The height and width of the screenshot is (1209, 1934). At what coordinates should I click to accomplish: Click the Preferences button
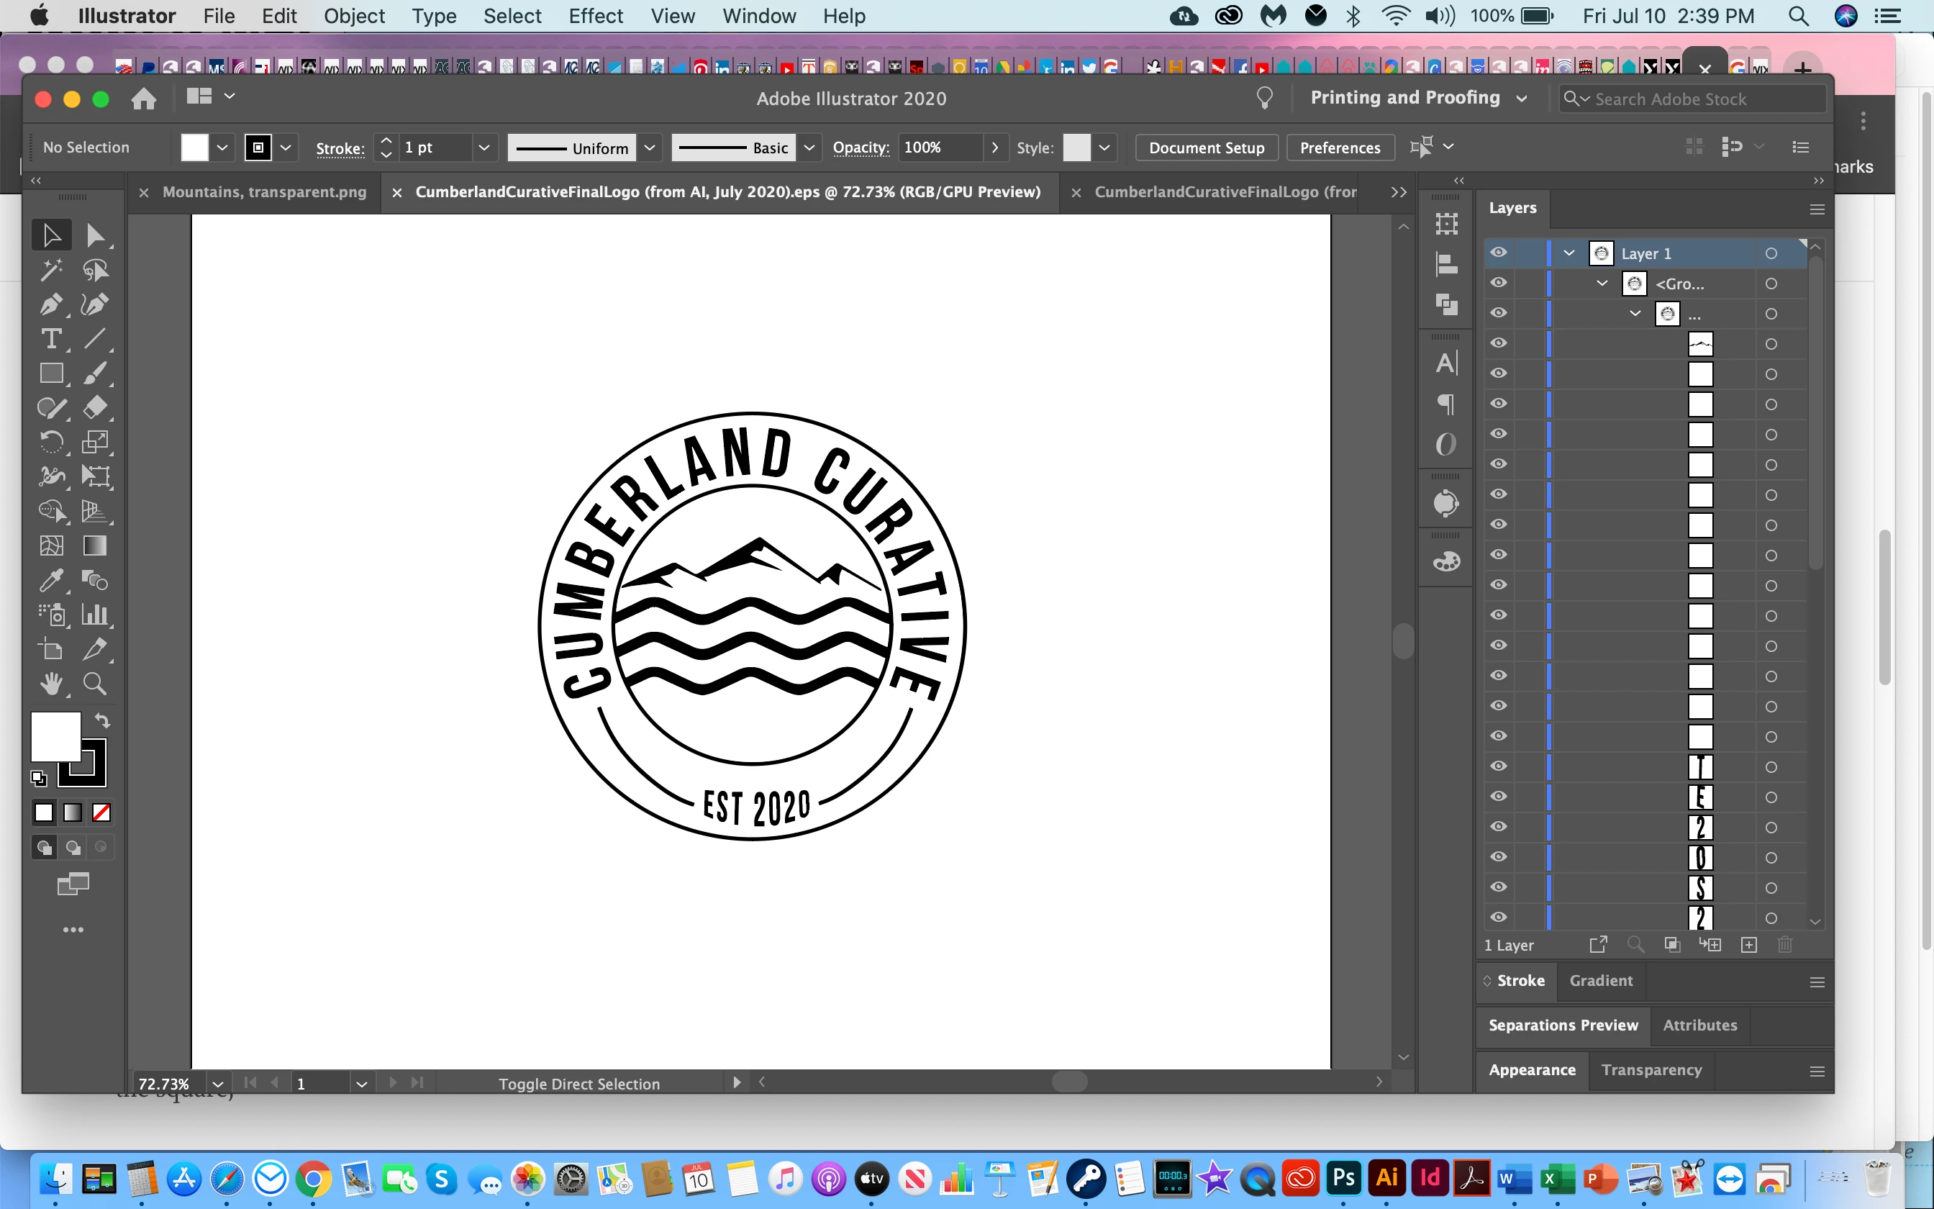click(1340, 148)
